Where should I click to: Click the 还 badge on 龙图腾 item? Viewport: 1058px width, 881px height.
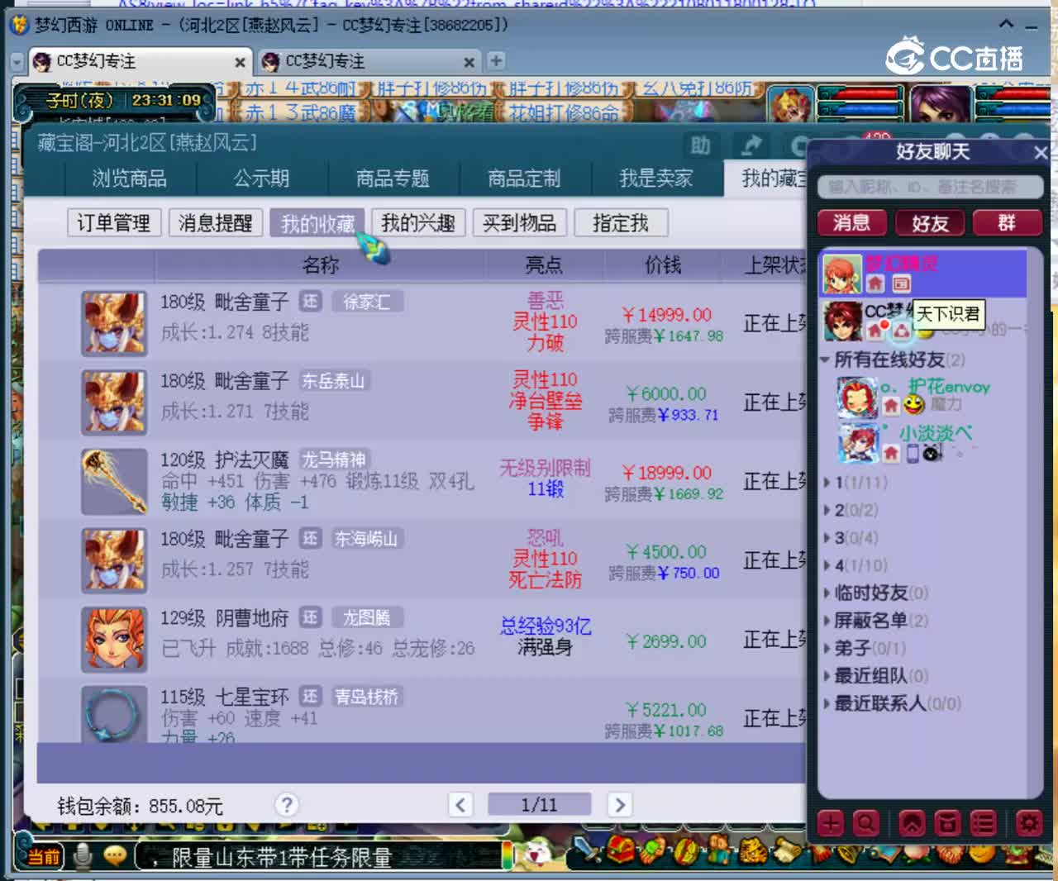[310, 617]
